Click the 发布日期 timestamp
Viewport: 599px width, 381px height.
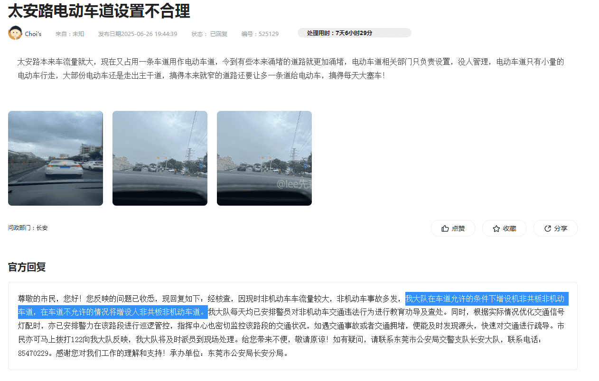(x=138, y=34)
